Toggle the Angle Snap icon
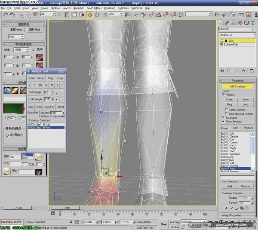258x230 pixels. [158, 15]
